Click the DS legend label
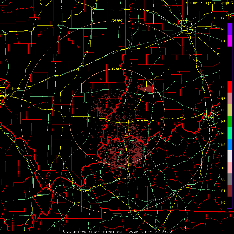 pyautogui.click(x=223, y=156)
